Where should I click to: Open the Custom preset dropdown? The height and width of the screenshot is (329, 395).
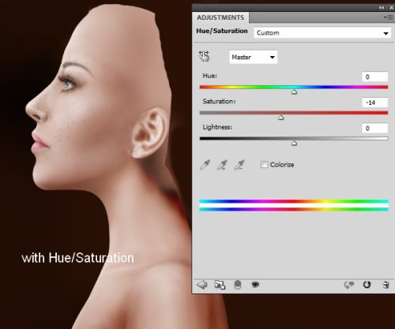322,33
